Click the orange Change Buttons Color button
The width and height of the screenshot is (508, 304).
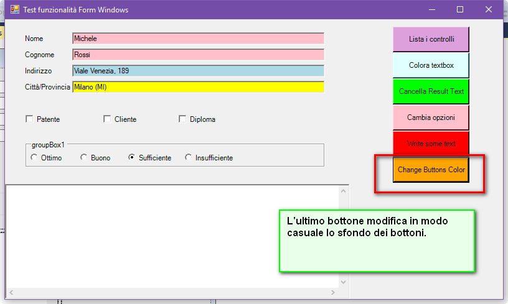[431, 170]
